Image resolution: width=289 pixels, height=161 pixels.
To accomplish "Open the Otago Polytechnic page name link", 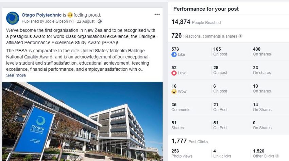I will coord(42,15).
